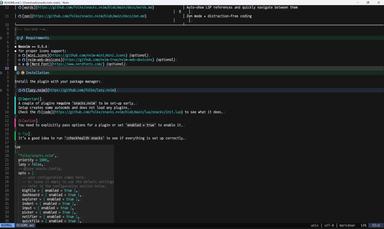Click the Tip lightbulb icon
This screenshot has height=229, width=384.
point(20,134)
